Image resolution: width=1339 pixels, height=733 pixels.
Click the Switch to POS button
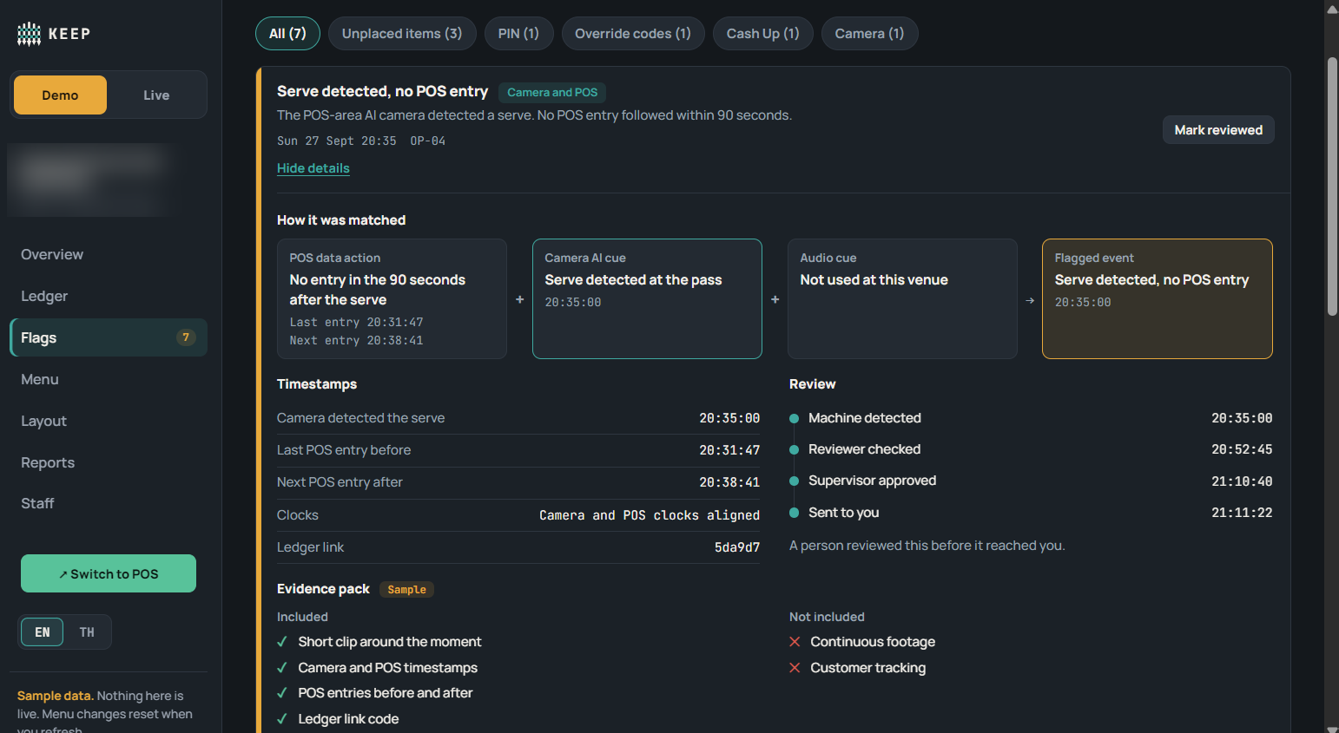pos(109,573)
